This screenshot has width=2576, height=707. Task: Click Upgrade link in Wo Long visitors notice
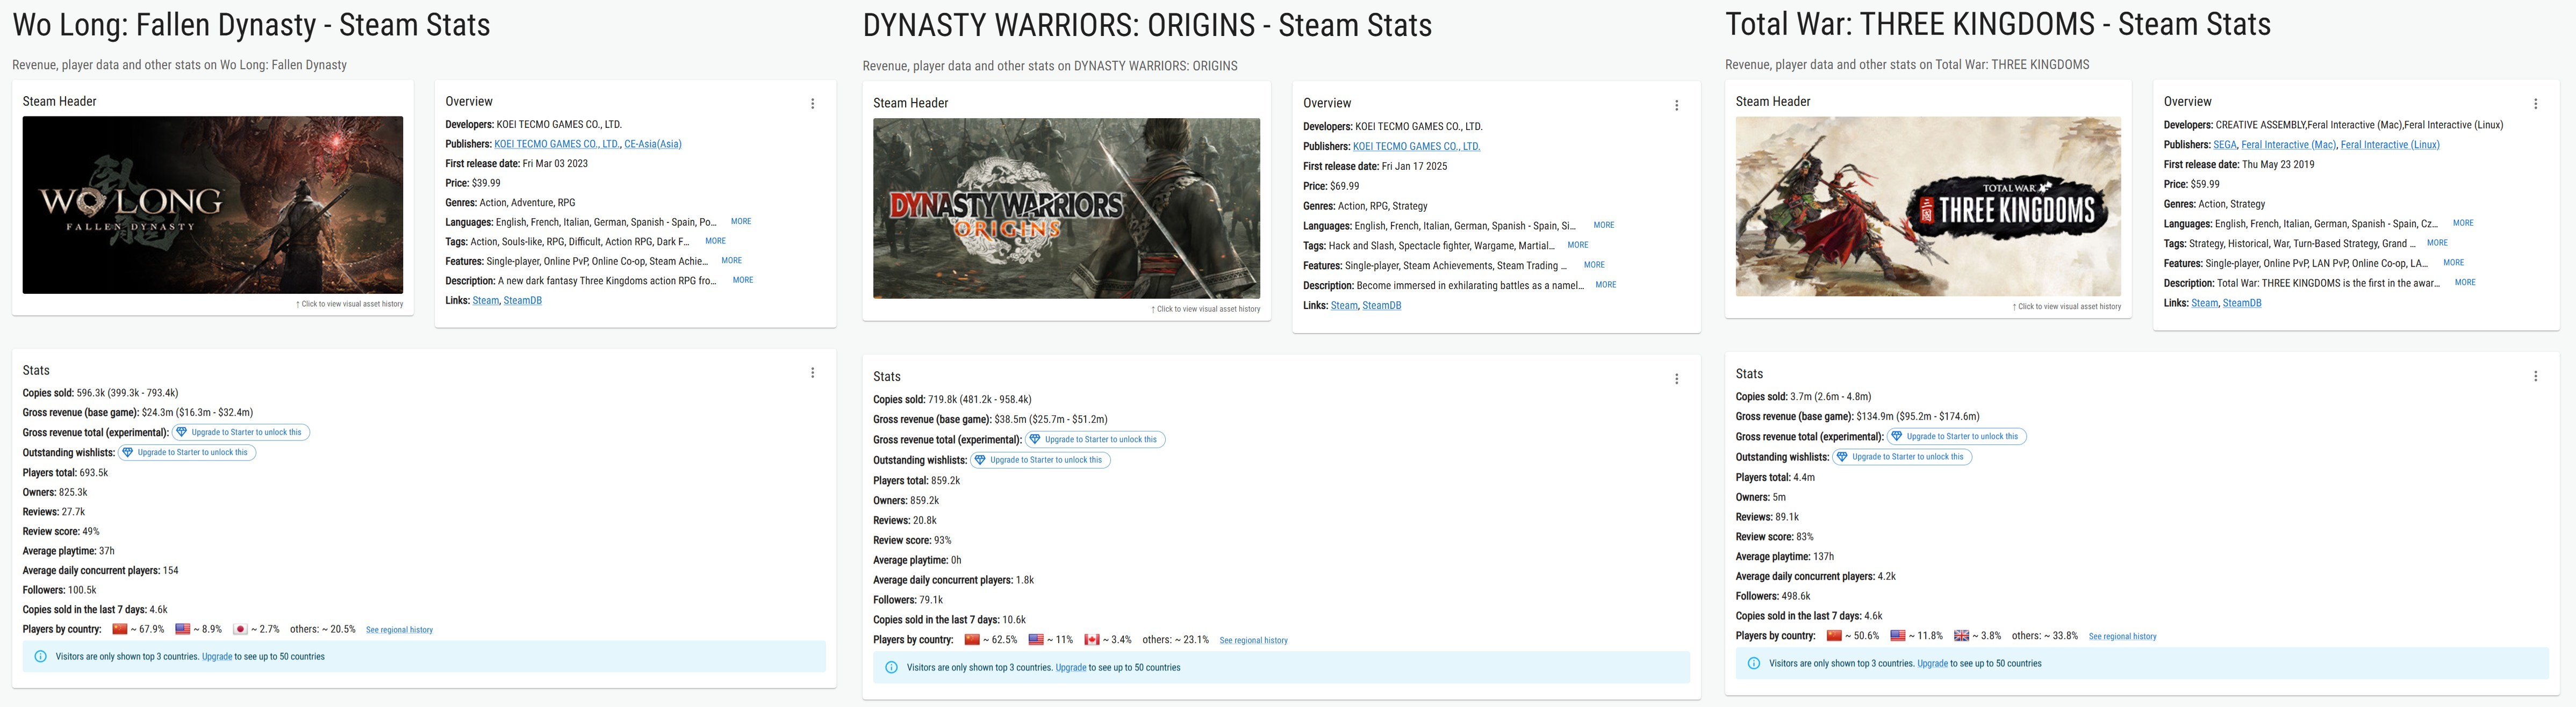coord(217,657)
